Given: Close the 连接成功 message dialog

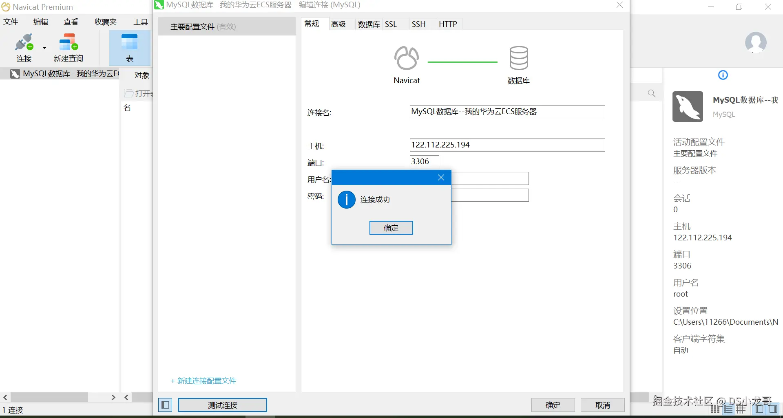Looking at the screenshot, I should (x=441, y=177).
